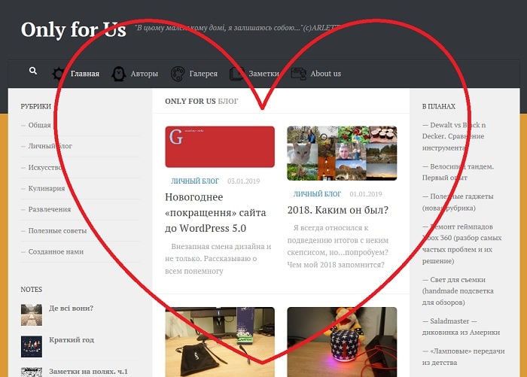This screenshot has width=527, height=377.
Task: Click the gear icon beside Главная
Action: (x=59, y=74)
